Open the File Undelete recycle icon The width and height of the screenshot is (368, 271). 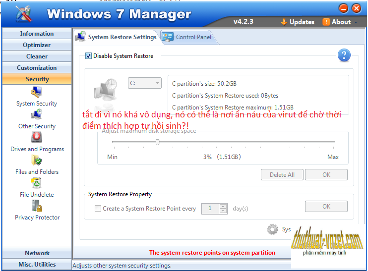coord(36,183)
